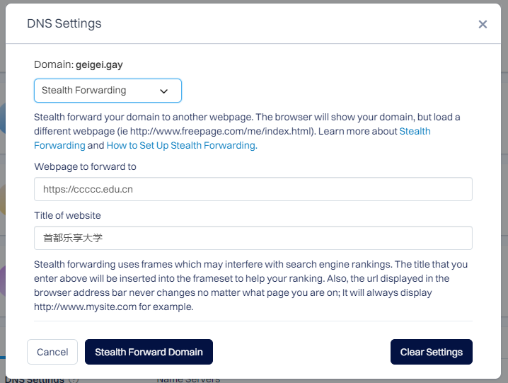
Task: Open the Stealth Forwarding type dropdown
Action: click(108, 91)
